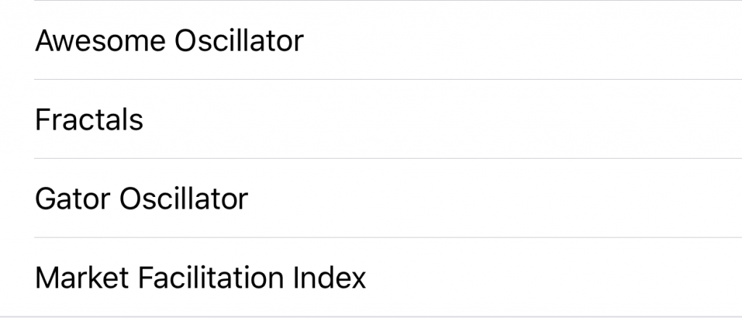Choose the row labeled Fractals
The height and width of the screenshot is (318, 742).
tap(371, 119)
